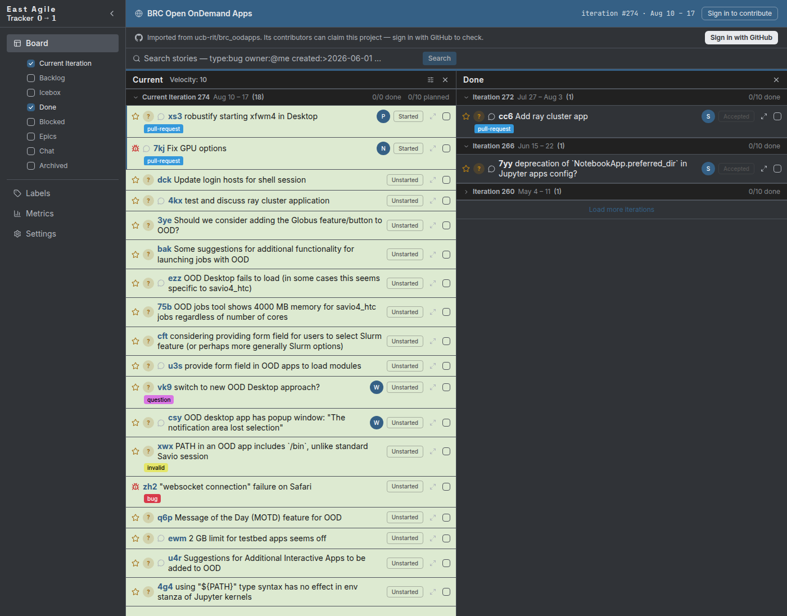Open the Board section in sidebar
The height and width of the screenshot is (616, 787).
point(62,43)
